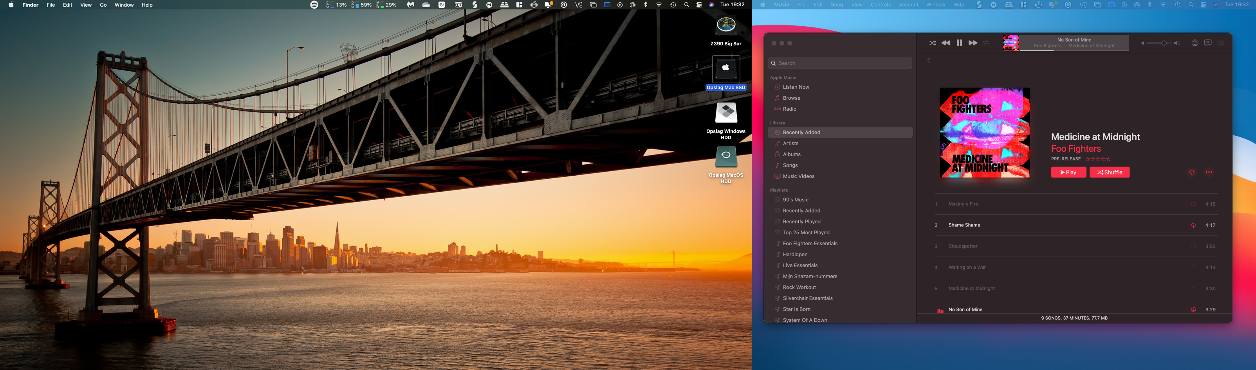Mute using the low-volume speaker icon
1256x370 pixels.
point(1142,43)
